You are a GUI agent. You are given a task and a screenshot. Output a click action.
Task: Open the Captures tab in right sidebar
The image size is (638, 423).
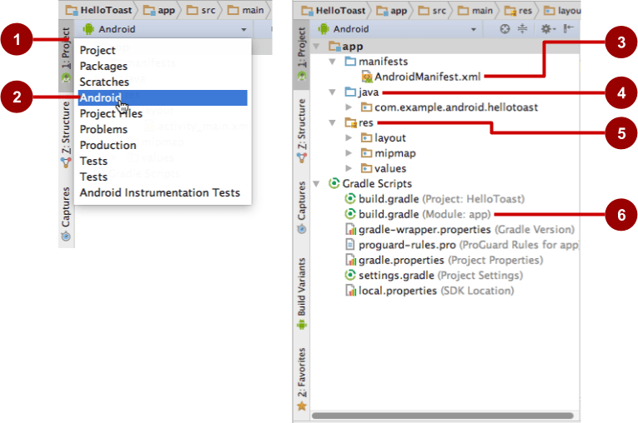[301, 207]
